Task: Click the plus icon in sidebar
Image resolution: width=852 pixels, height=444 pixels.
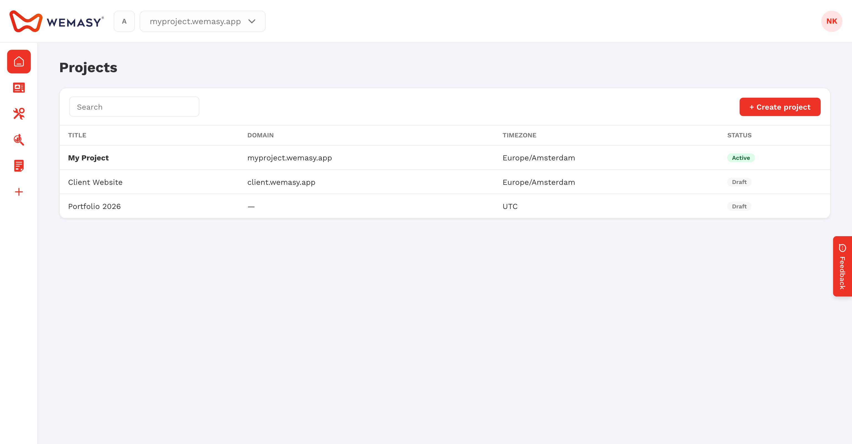Action: [x=19, y=192]
